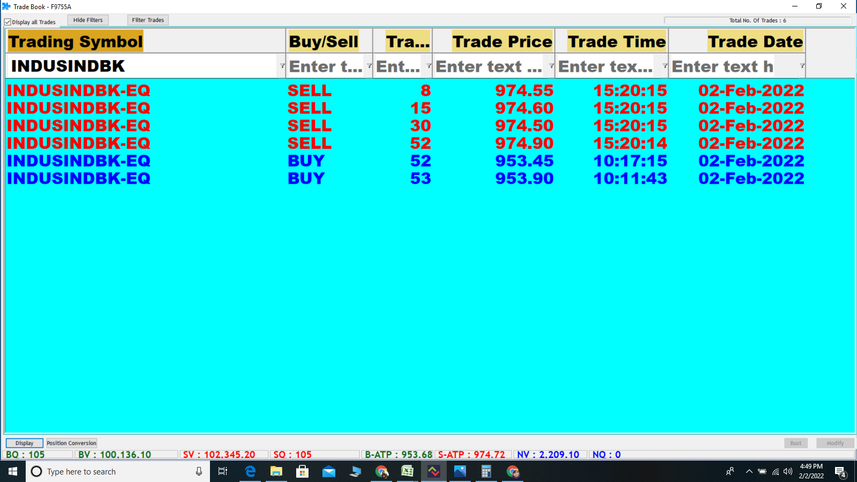Show hidden system tray icons
This screenshot has height=482, width=857.
point(749,471)
